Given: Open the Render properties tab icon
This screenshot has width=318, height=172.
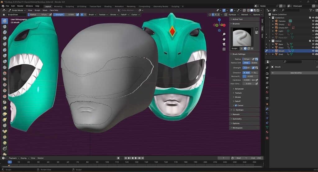Looking at the screenshot, I should point(267,73).
